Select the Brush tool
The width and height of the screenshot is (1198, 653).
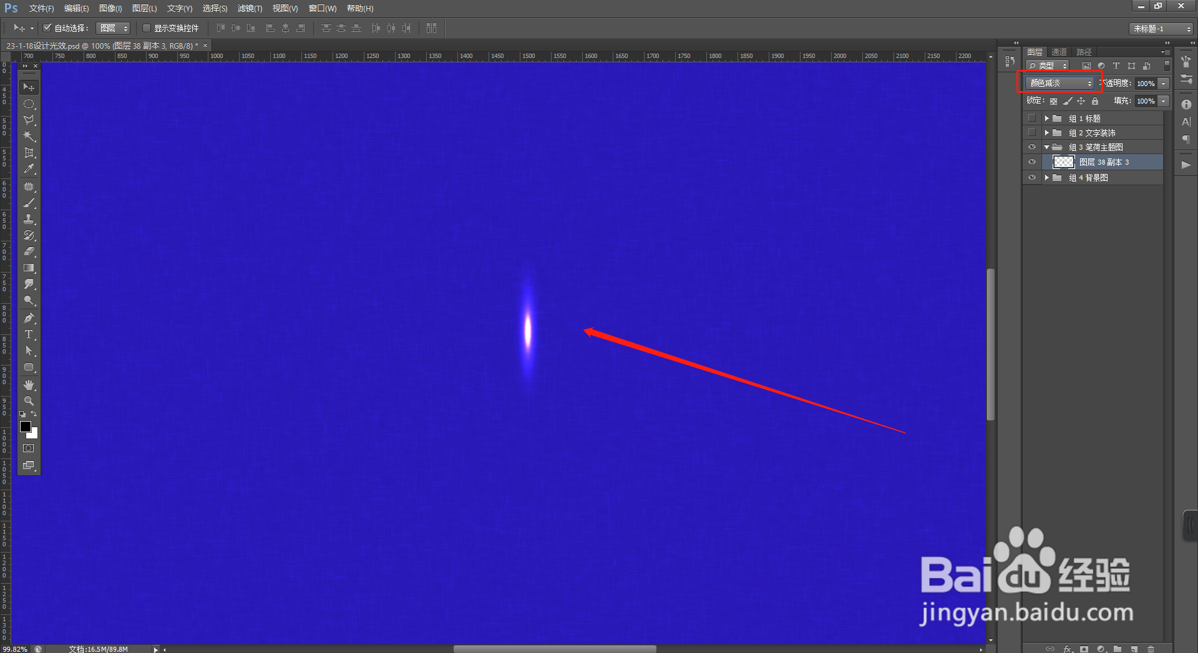coord(29,203)
